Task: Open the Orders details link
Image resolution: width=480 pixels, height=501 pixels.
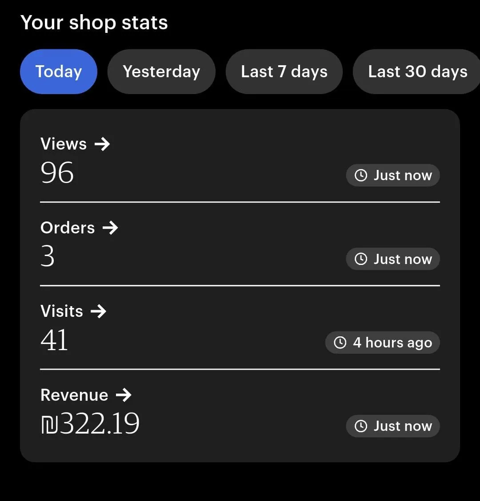Action: [68, 228]
